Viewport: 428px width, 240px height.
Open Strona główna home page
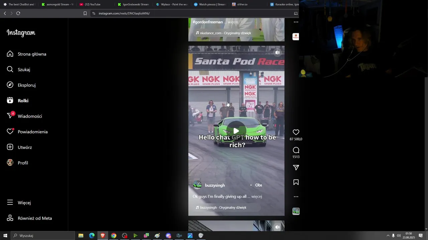click(27, 54)
